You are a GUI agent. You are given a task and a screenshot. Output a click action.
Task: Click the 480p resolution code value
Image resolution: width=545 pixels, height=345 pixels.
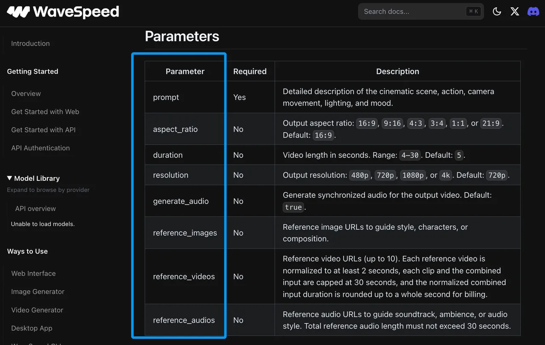coord(360,176)
